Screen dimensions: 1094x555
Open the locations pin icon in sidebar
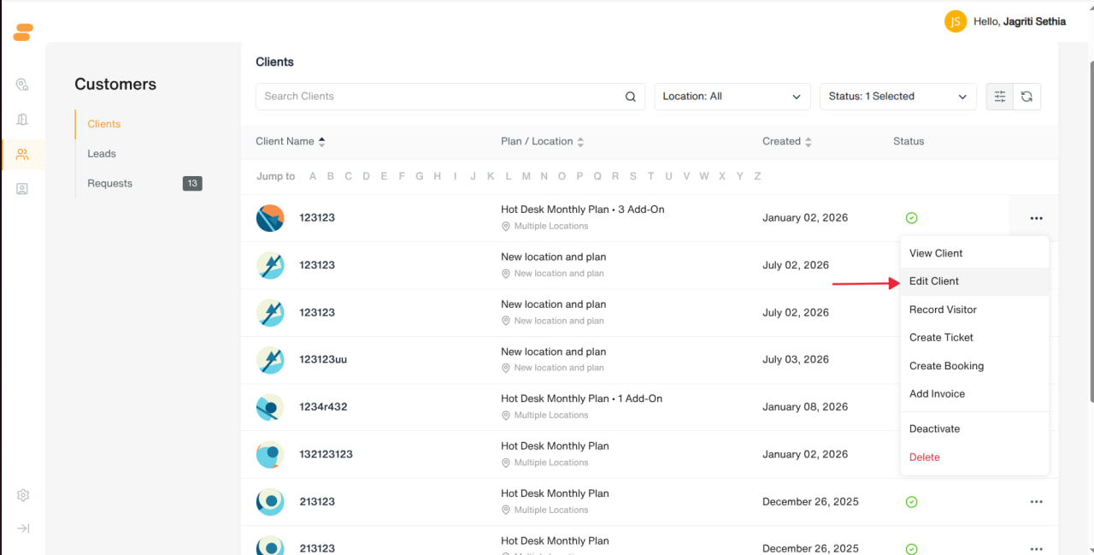click(23, 85)
